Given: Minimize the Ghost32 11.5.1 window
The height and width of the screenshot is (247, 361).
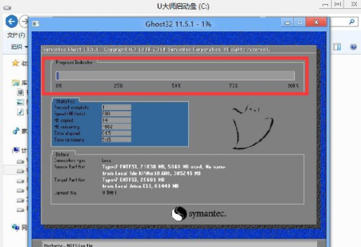Looking at the screenshot, I should pyautogui.click(x=287, y=22).
